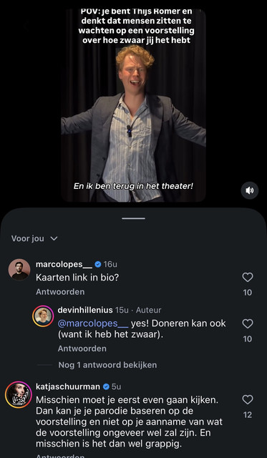Viewport: 267px width, 458px height.
Task: Open marcolopes__ username link
Action: pyautogui.click(x=64, y=264)
